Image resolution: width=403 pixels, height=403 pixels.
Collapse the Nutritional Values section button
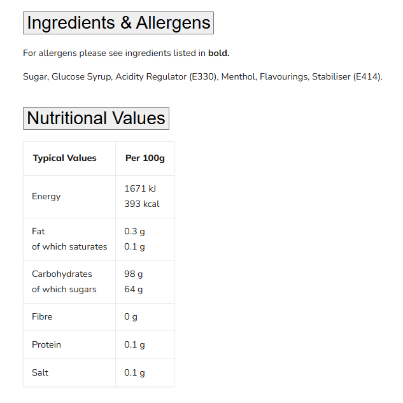pyautogui.click(x=96, y=118)
